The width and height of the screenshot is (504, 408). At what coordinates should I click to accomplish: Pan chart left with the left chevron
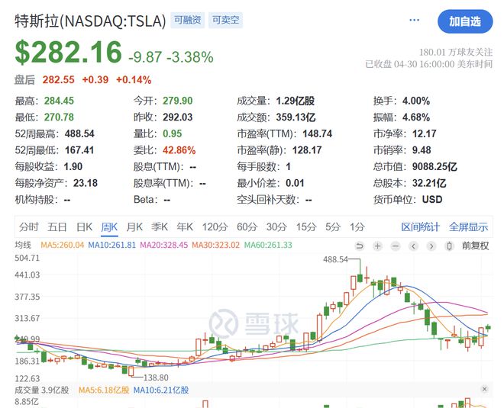click(413, 246)
